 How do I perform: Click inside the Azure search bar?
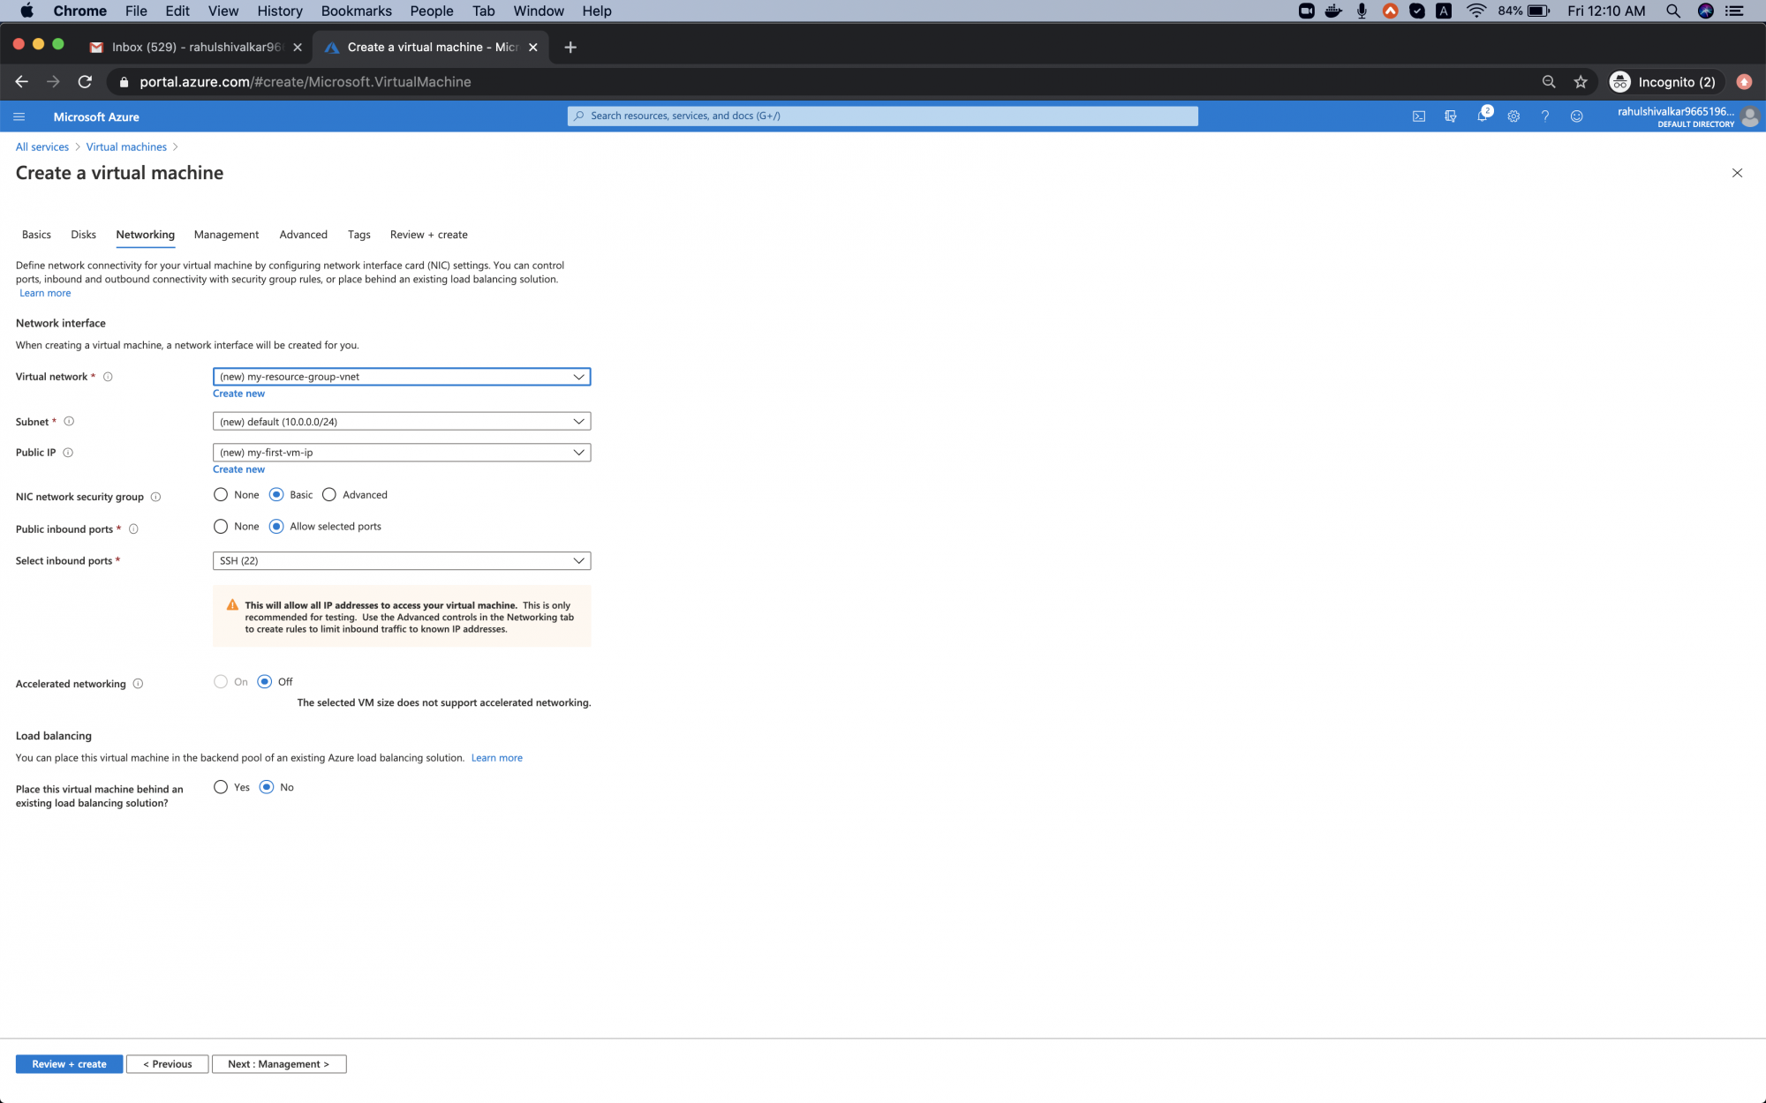coord(883,116)
